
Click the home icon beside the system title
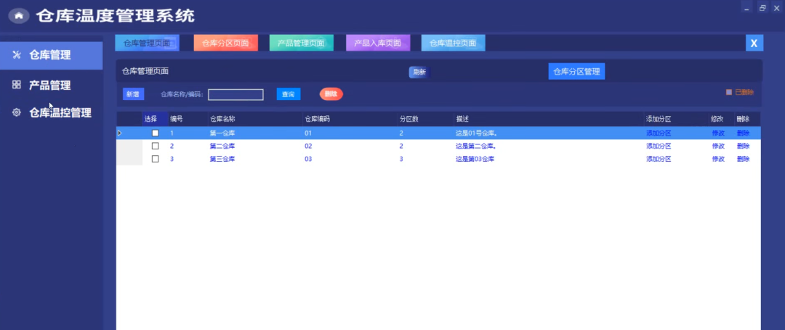click(19, 16)
